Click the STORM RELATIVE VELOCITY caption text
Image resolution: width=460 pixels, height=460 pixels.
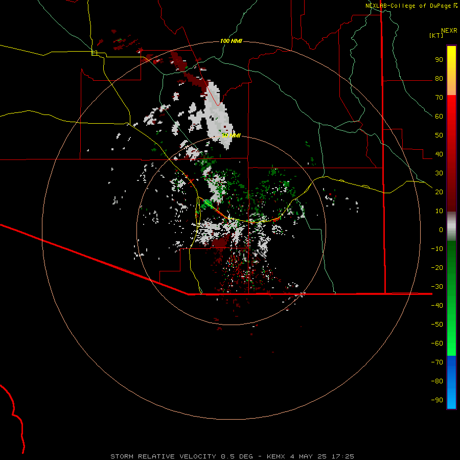164,456
